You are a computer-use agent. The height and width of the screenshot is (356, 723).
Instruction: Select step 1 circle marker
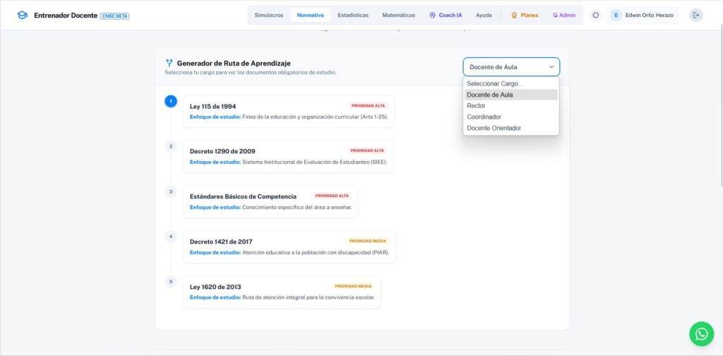[171, 102]
